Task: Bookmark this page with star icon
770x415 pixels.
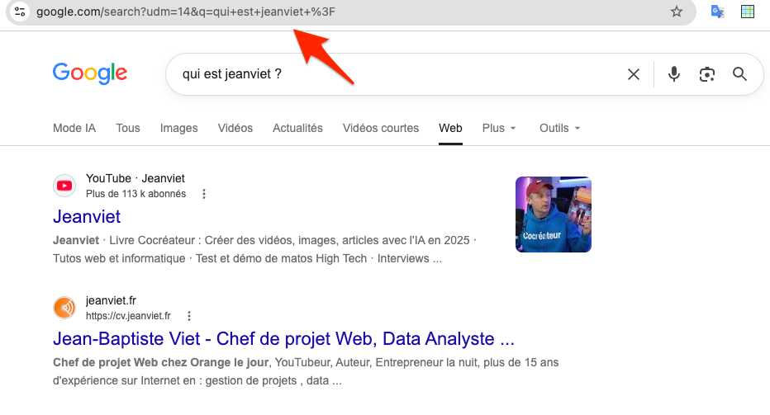Action: coord(676,12)
